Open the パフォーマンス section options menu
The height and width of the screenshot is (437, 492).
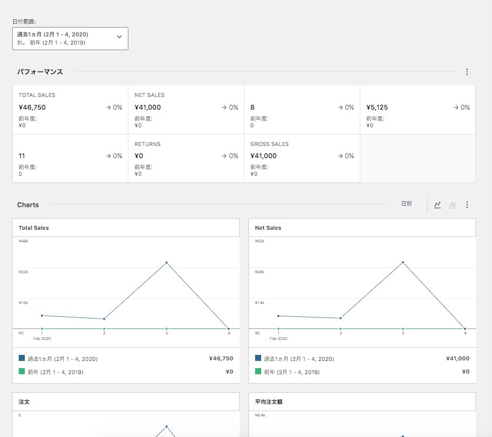pyautogui.click(x=467, y=72)
